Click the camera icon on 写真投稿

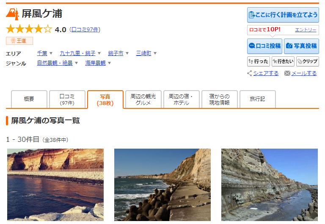coord(289,46)
